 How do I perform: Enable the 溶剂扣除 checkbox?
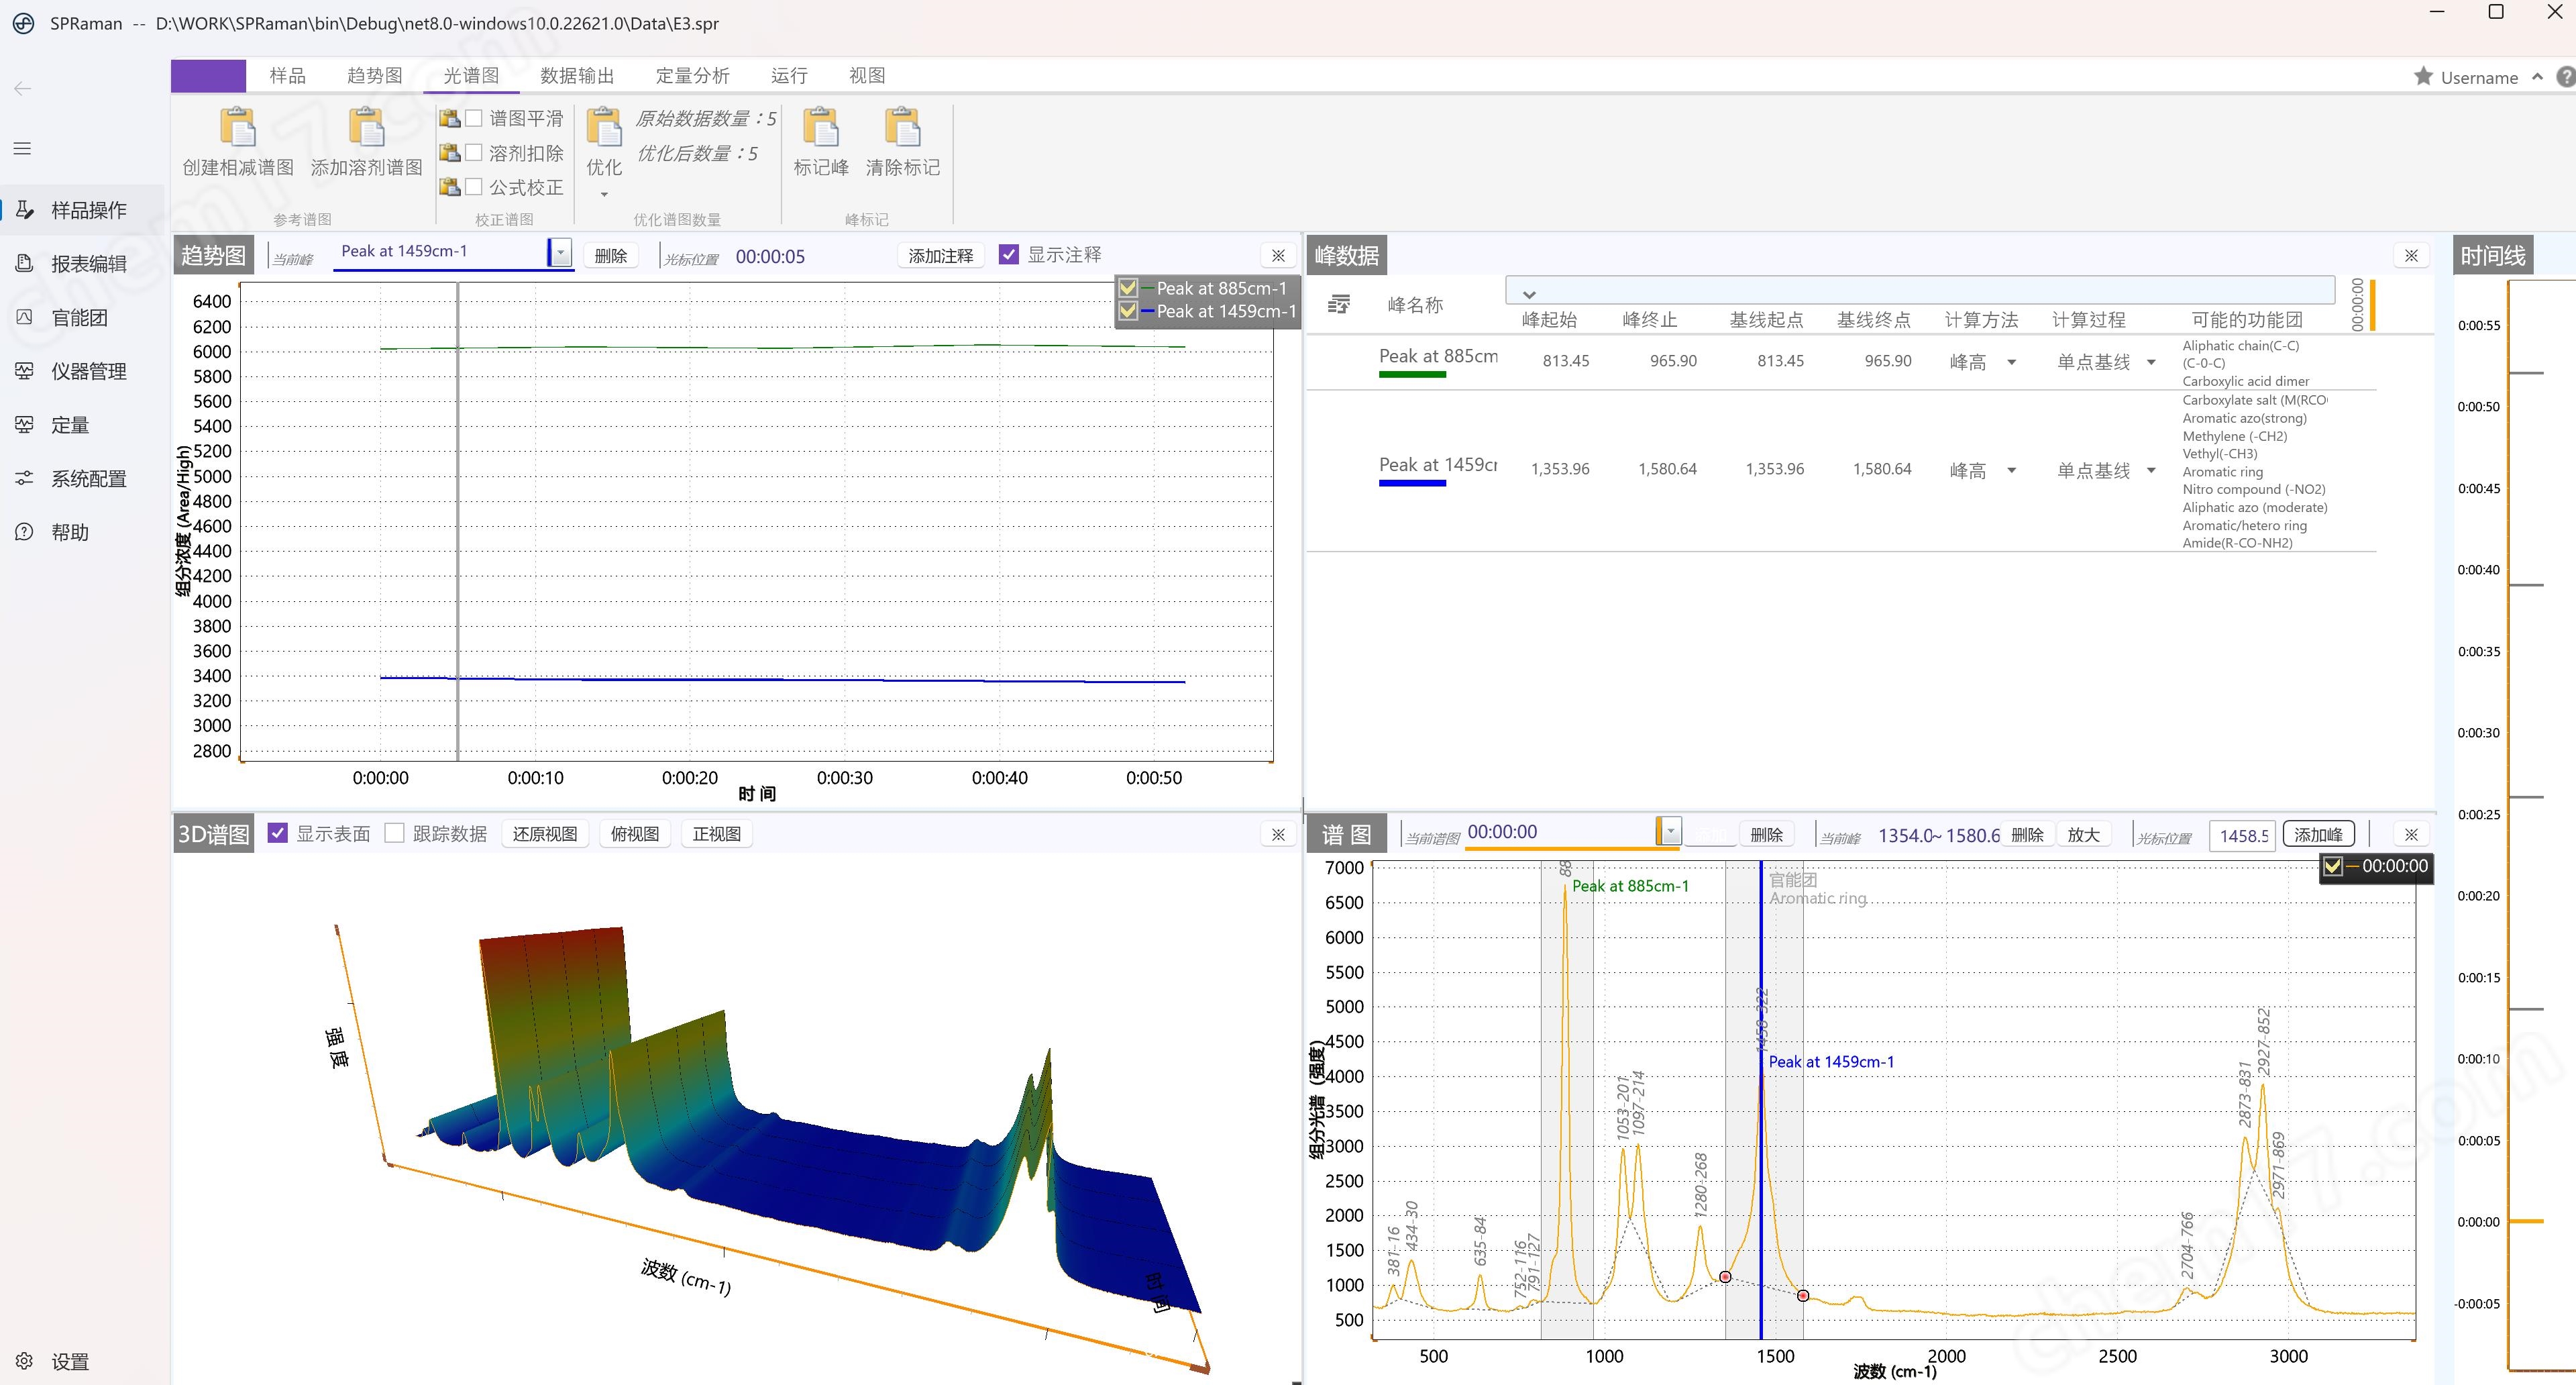point(474,153)
